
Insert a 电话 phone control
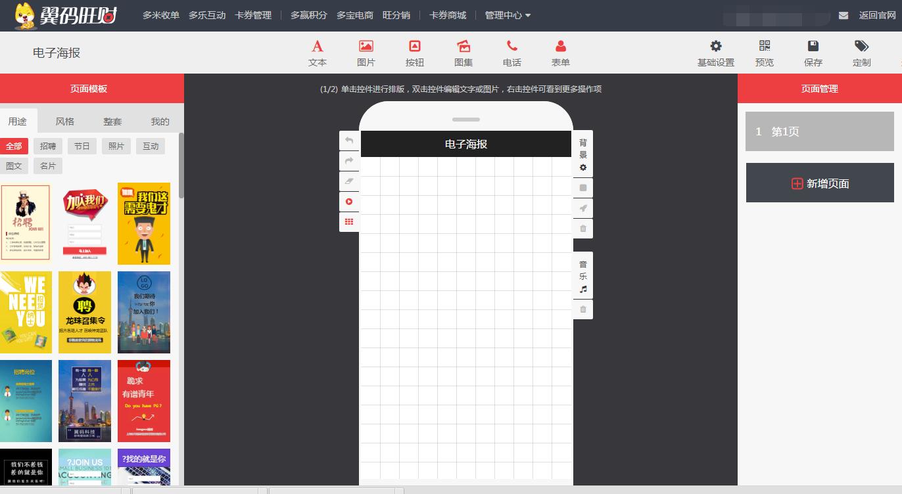click(x=512, y=53)
